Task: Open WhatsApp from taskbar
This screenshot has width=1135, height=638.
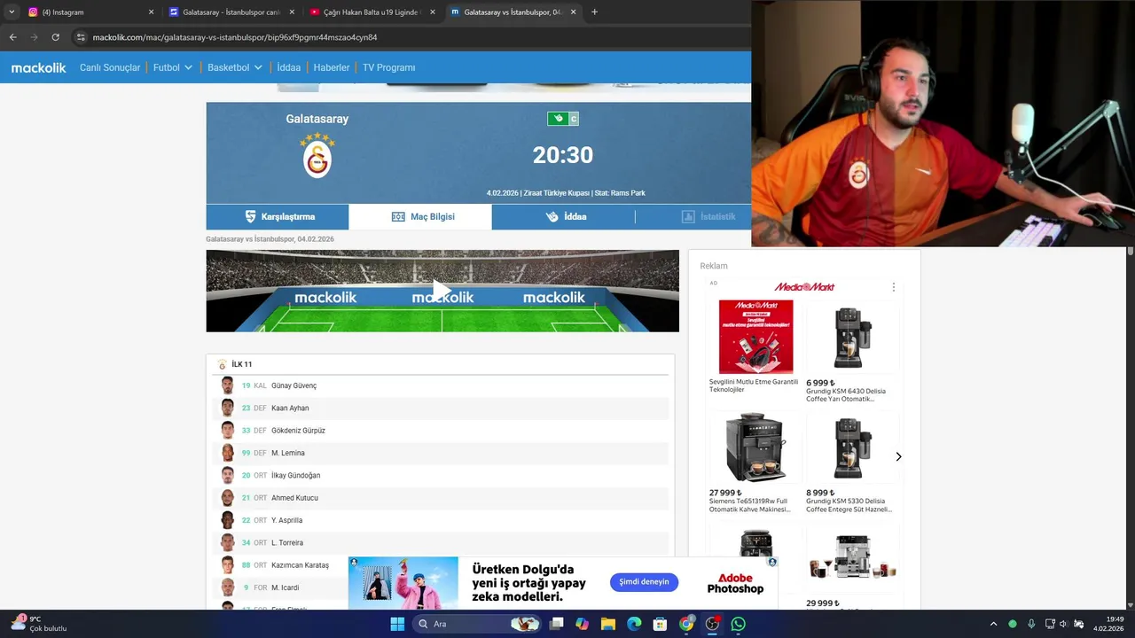Action: 738,624
